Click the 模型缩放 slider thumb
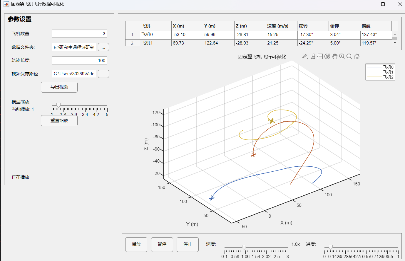The width and height of the screenshot is (405, 261). pyautogui.click(x=58, y=105)
